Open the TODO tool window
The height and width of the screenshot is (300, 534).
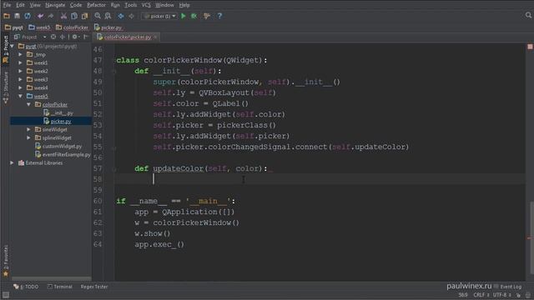click(x=26, y=287)
